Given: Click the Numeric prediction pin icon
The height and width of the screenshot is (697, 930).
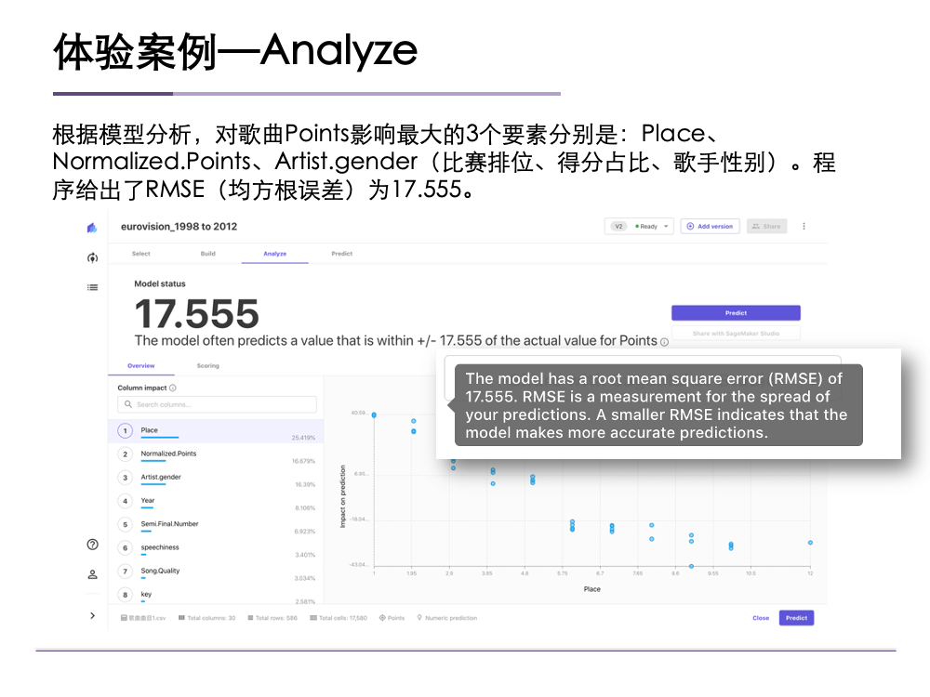Looking at the screenshot, I should (x=418, y=617).
